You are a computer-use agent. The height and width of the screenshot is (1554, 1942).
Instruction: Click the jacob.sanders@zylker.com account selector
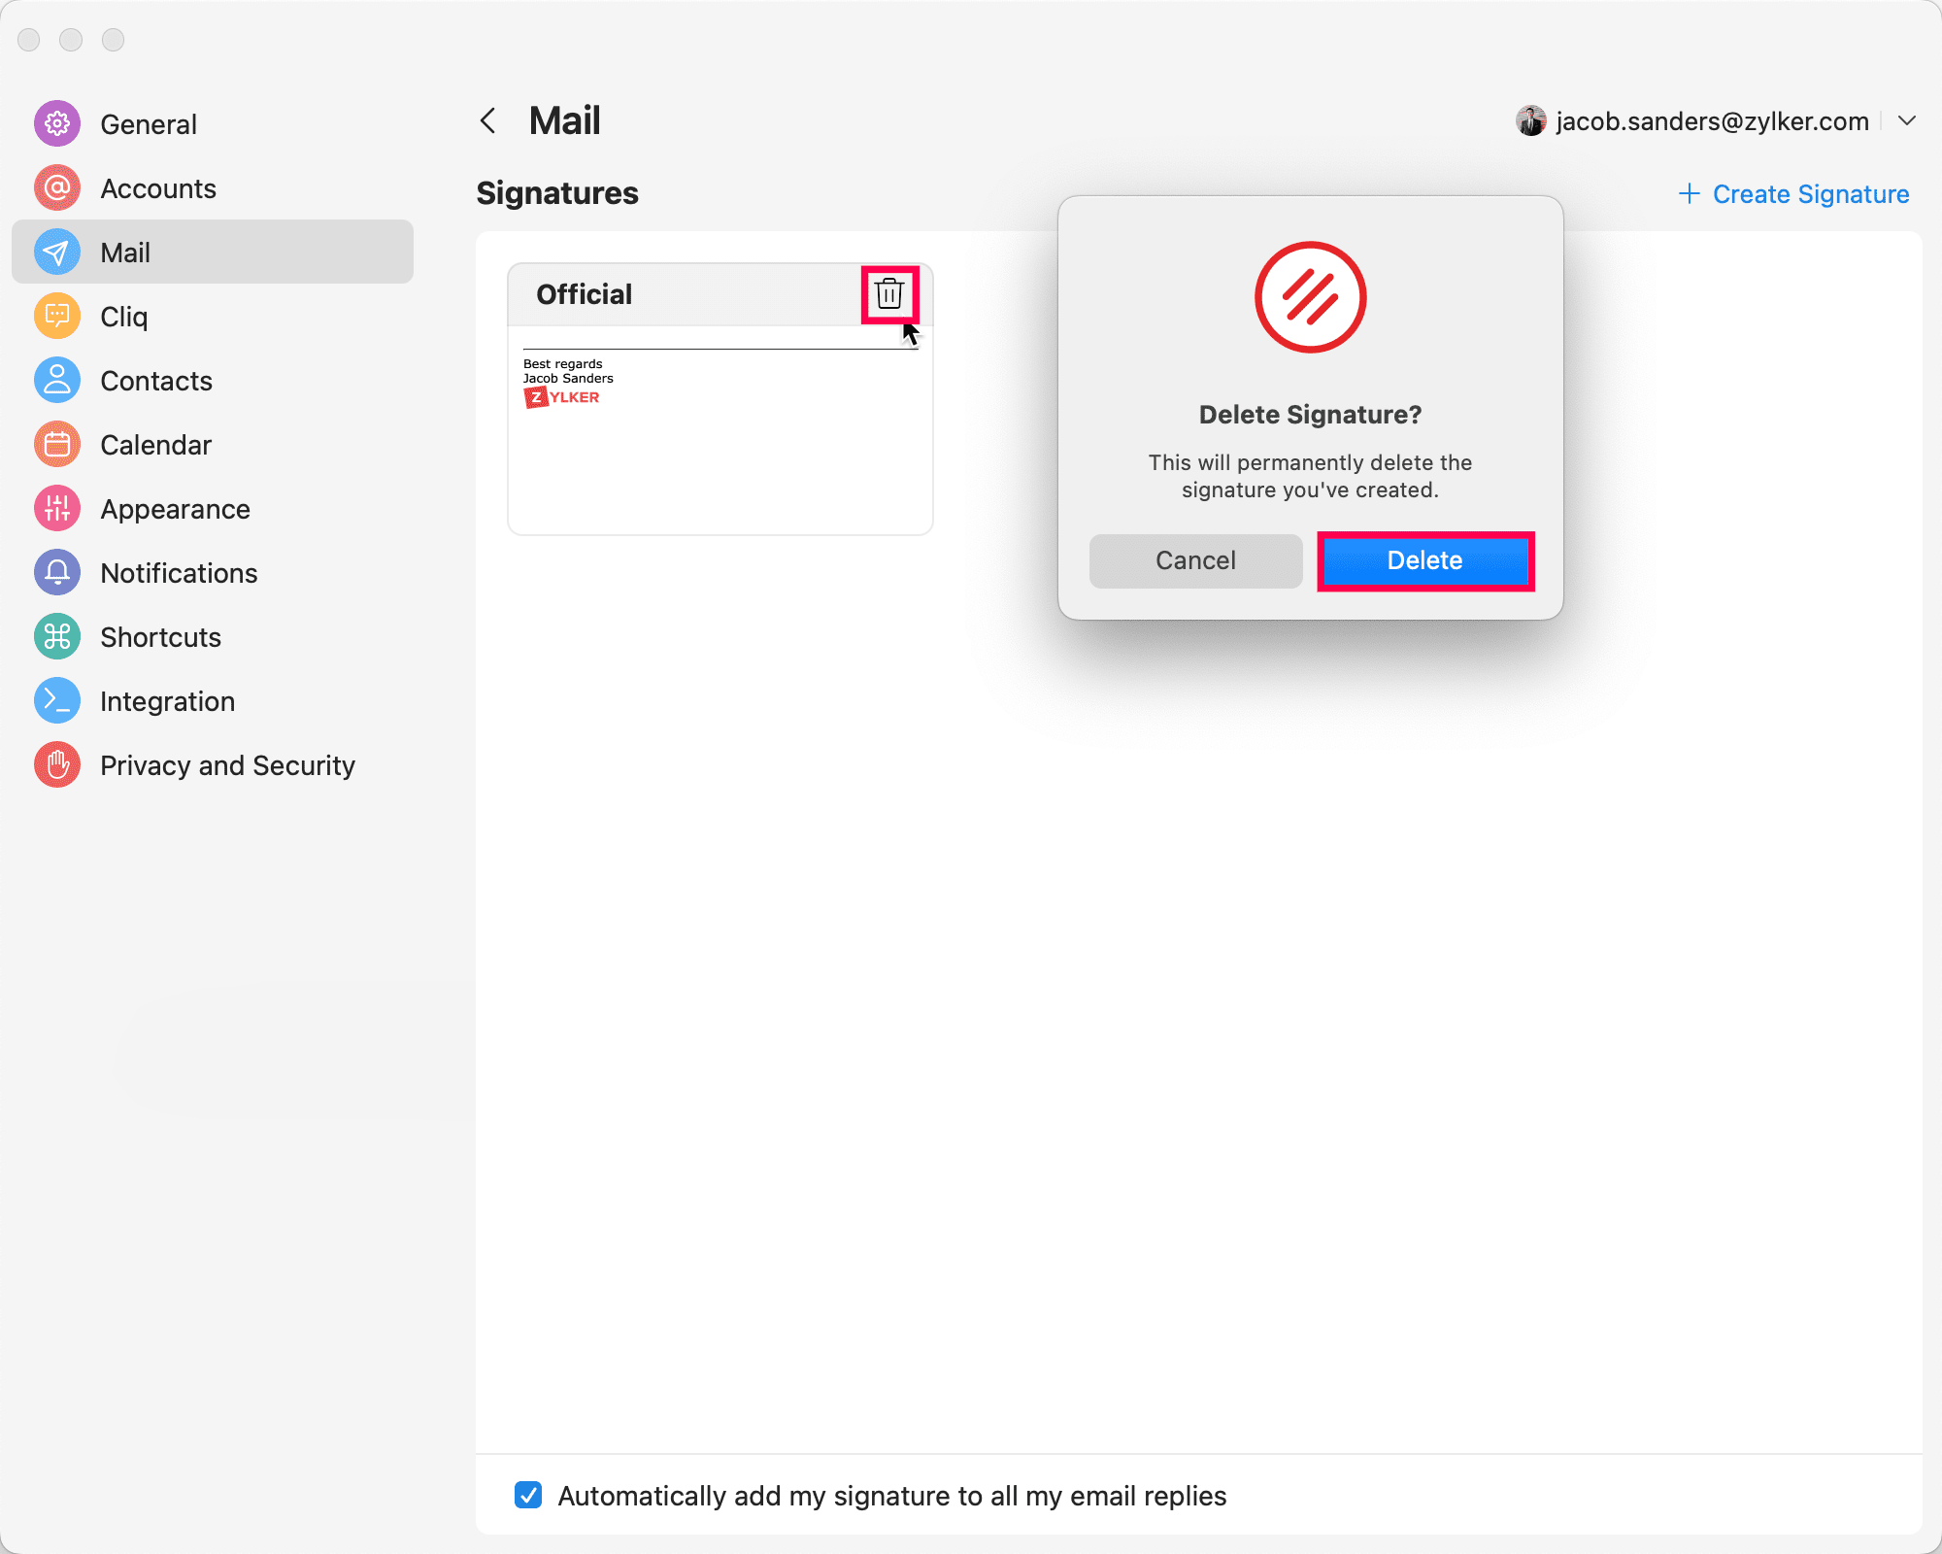tap(1711, 121)
